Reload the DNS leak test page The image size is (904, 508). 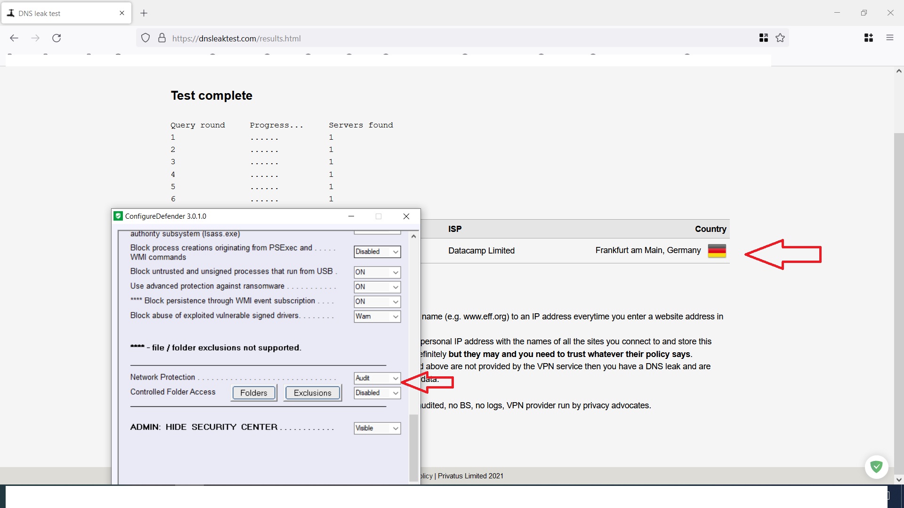pyautogui.click(x=56, y=38)
